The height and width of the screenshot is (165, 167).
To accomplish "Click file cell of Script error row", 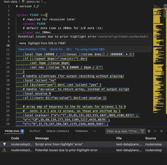I will [x=129, y=144].
